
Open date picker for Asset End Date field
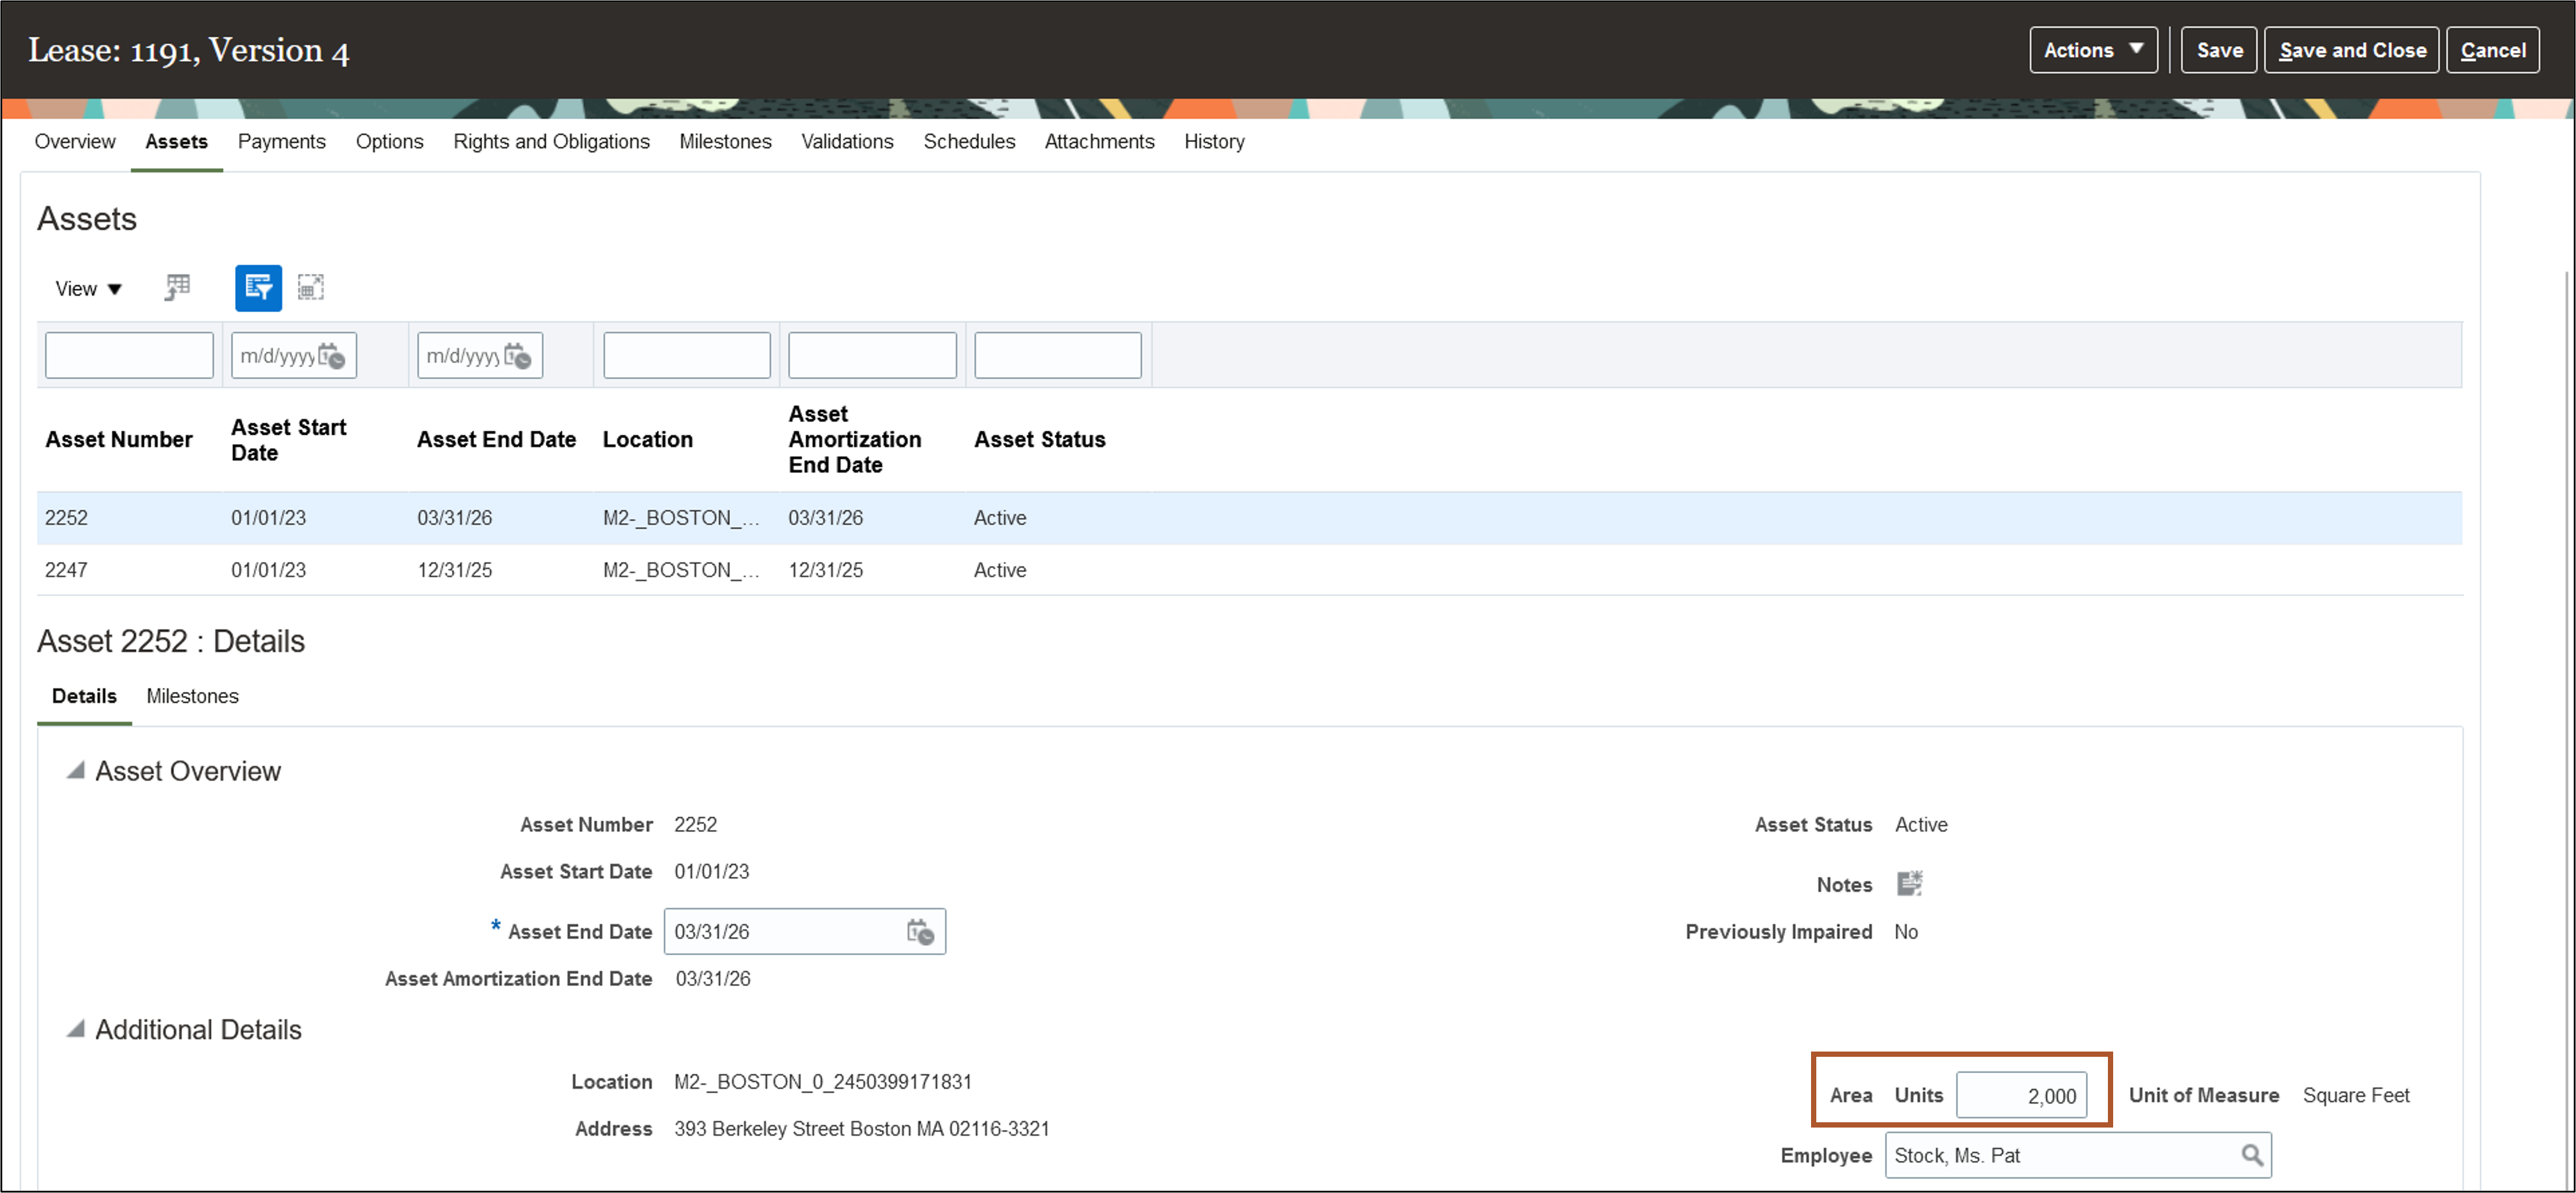click(919, 932)
